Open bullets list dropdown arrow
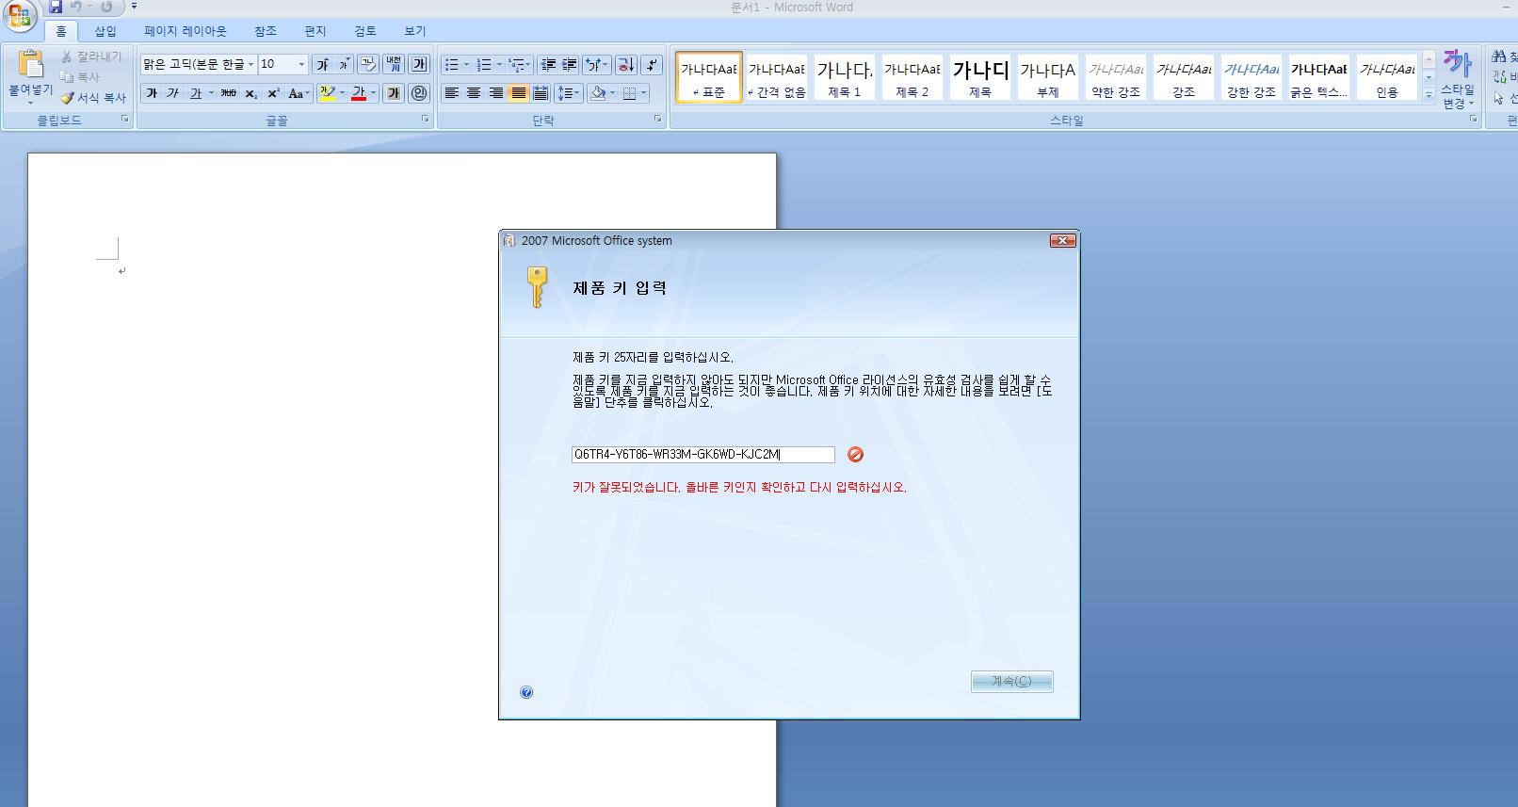1518x807 pixels. coord(466,65)
